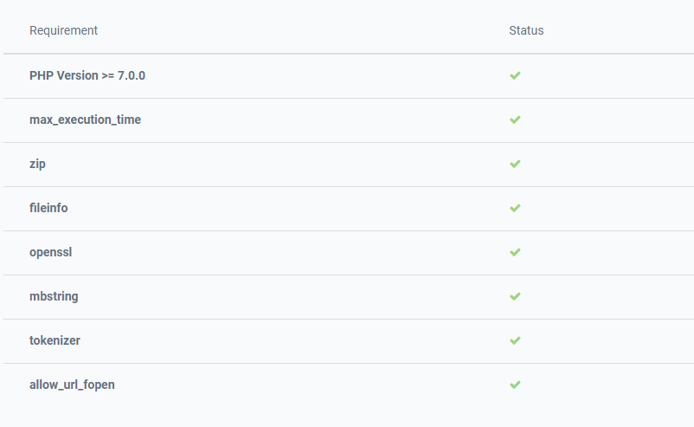Click the PHP Version green checkmark
Viewport: 694px width, 427px height.
tap(515, 75)
